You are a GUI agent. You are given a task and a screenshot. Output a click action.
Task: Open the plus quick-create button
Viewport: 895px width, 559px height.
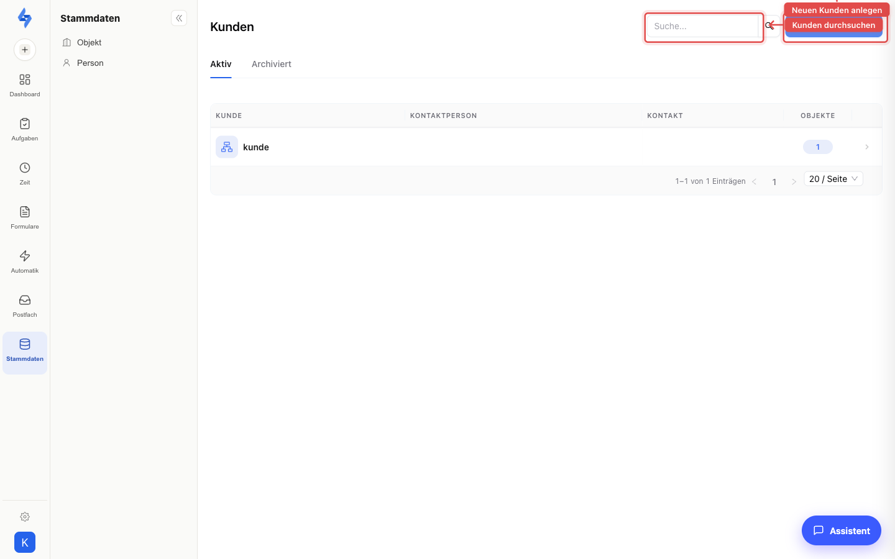pos(25,50)
